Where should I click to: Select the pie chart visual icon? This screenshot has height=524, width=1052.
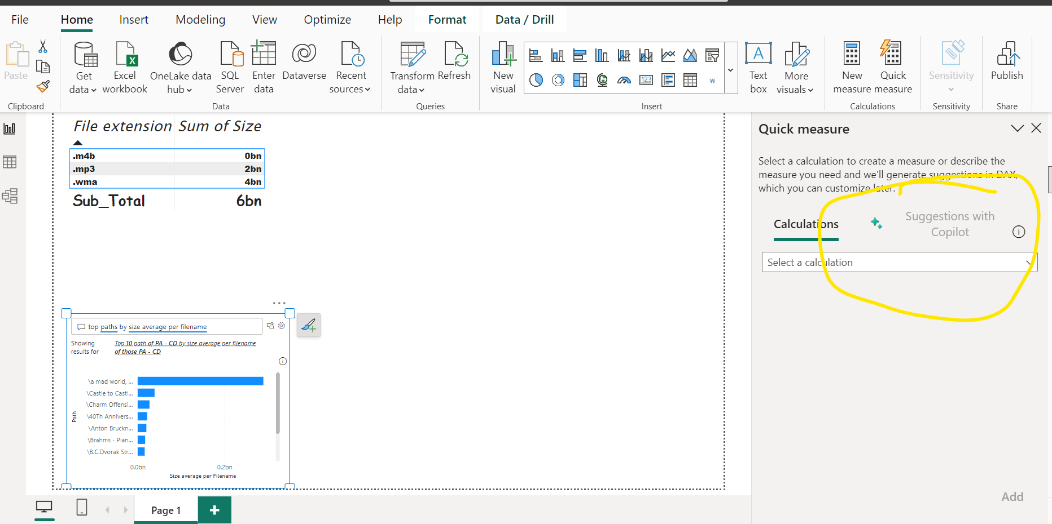coord(536,80)
